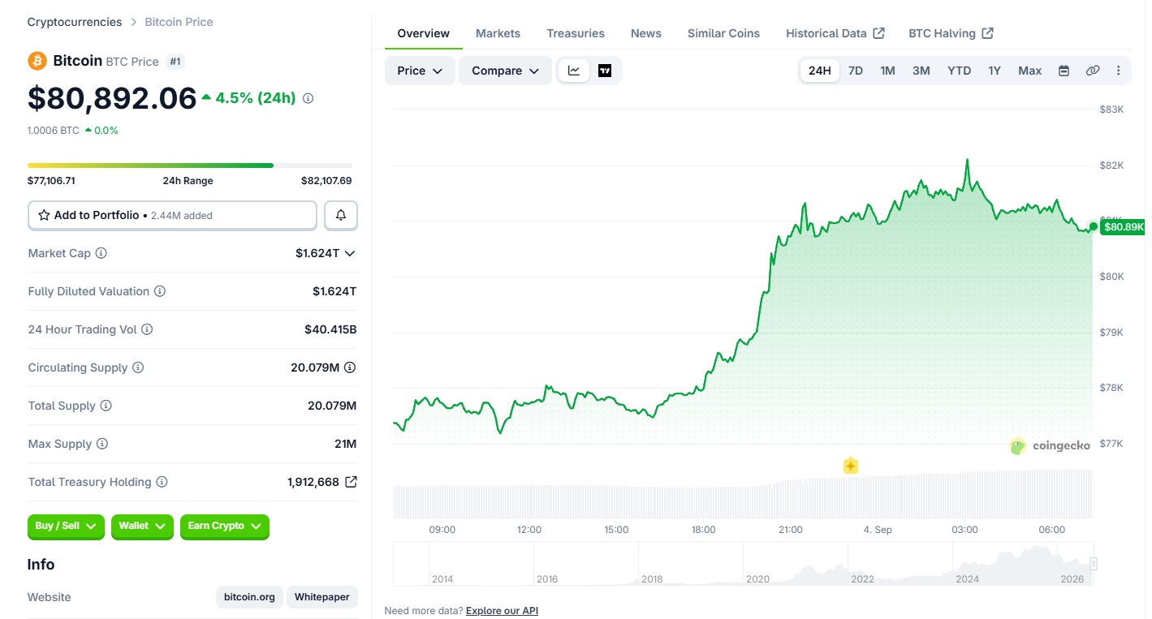Click the mini history navigator chart

coord(743,564)
